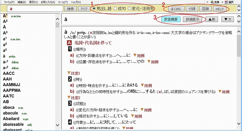Click definition pane scrollbar up arrow
Screen dimensions: 242x131
point(239,32)
